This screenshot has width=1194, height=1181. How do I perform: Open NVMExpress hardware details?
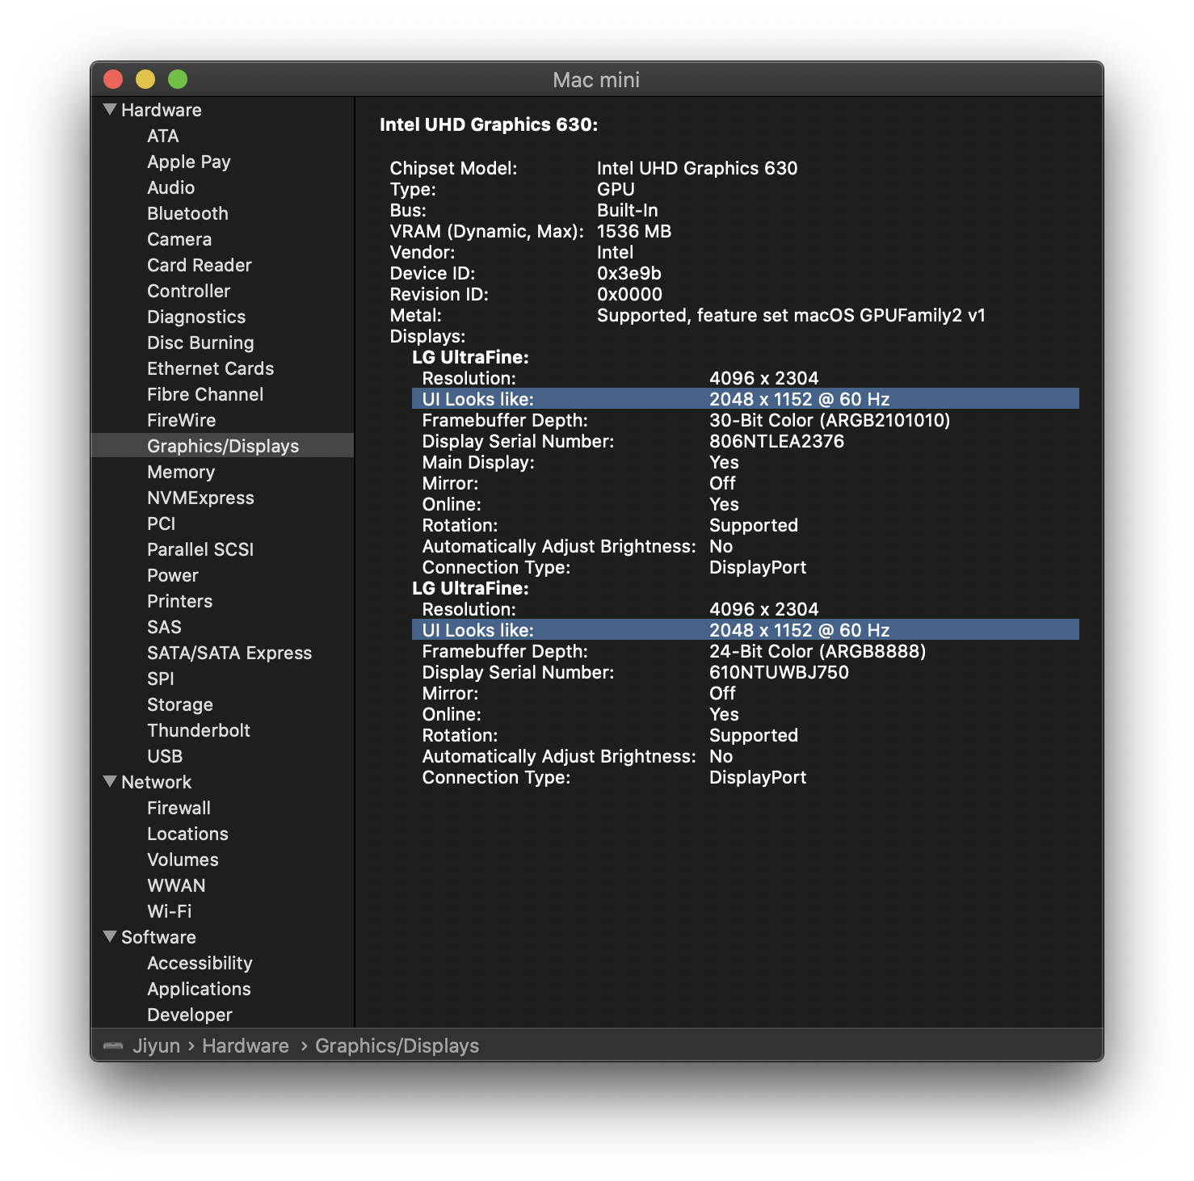point(200,498)
